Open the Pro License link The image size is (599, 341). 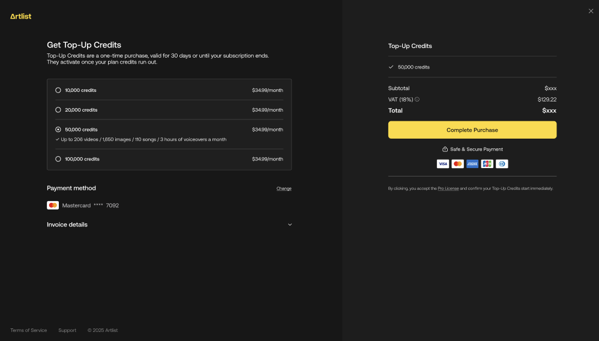(448, 189)
